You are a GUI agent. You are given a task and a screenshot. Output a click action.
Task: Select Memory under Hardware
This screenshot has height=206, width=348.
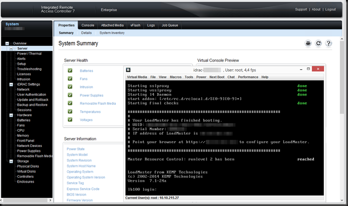(x=23, y=136)
